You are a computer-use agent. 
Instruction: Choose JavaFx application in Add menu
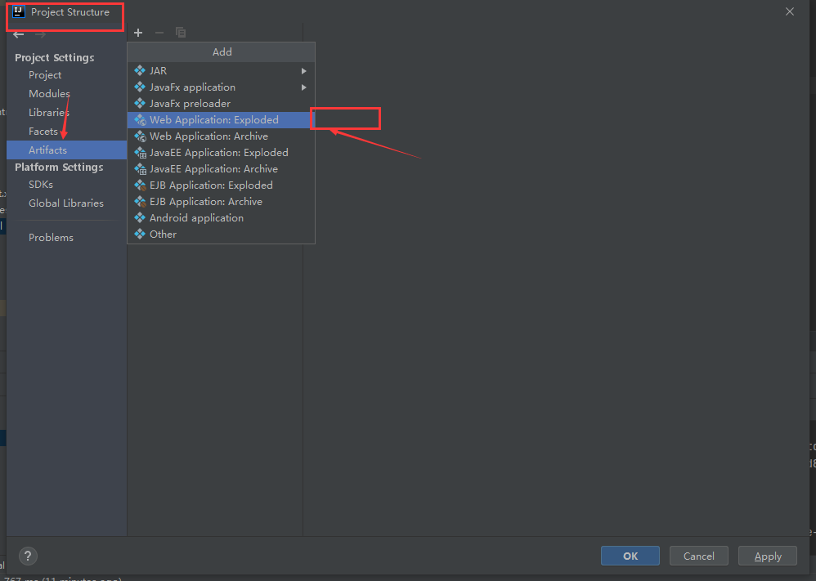click(x=222, y=87)
